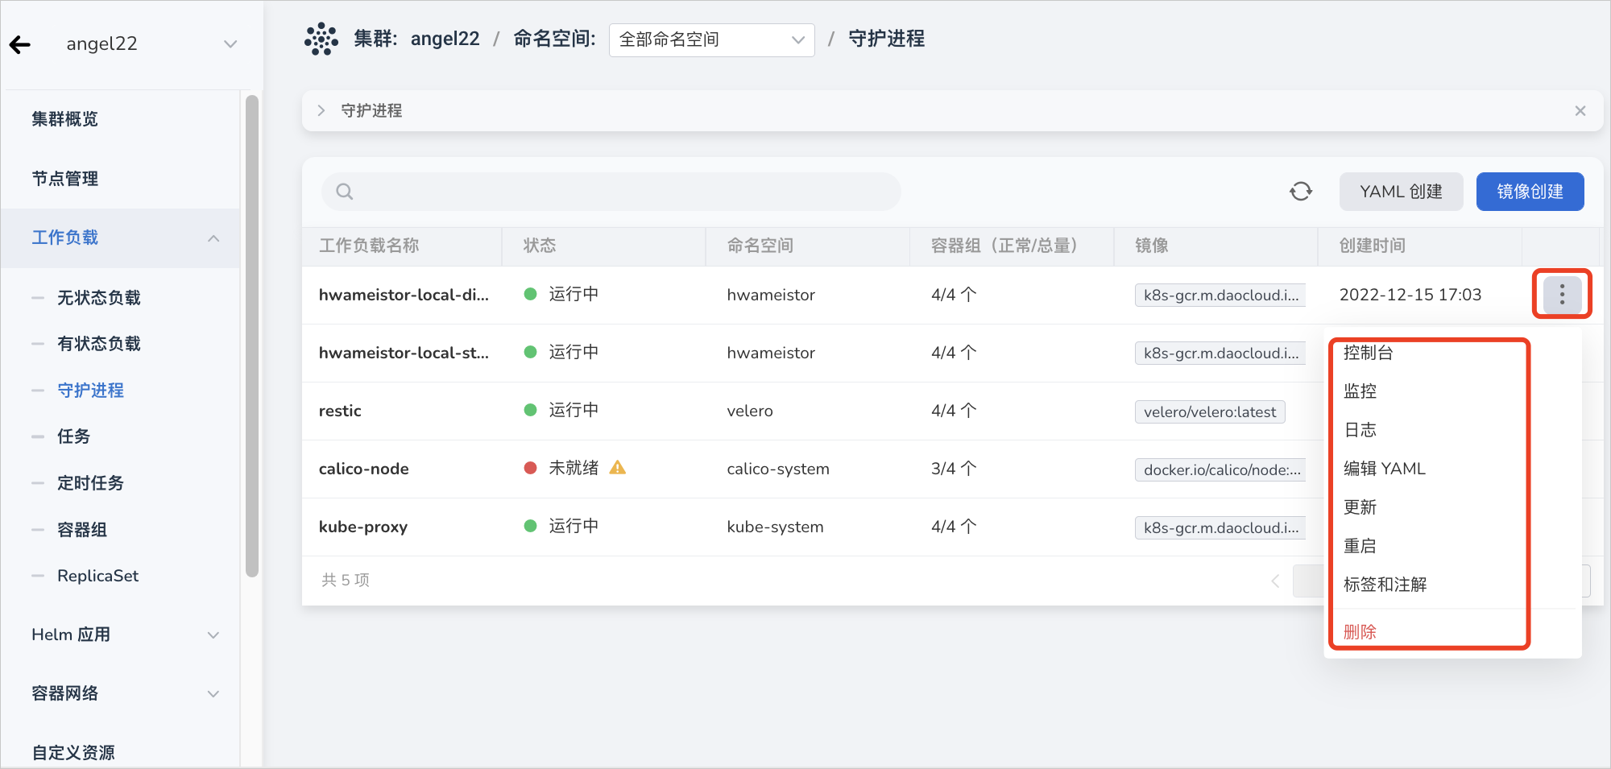Click the calico-system namespace cell
1611x769 pixels.
[x=778, y=469]
